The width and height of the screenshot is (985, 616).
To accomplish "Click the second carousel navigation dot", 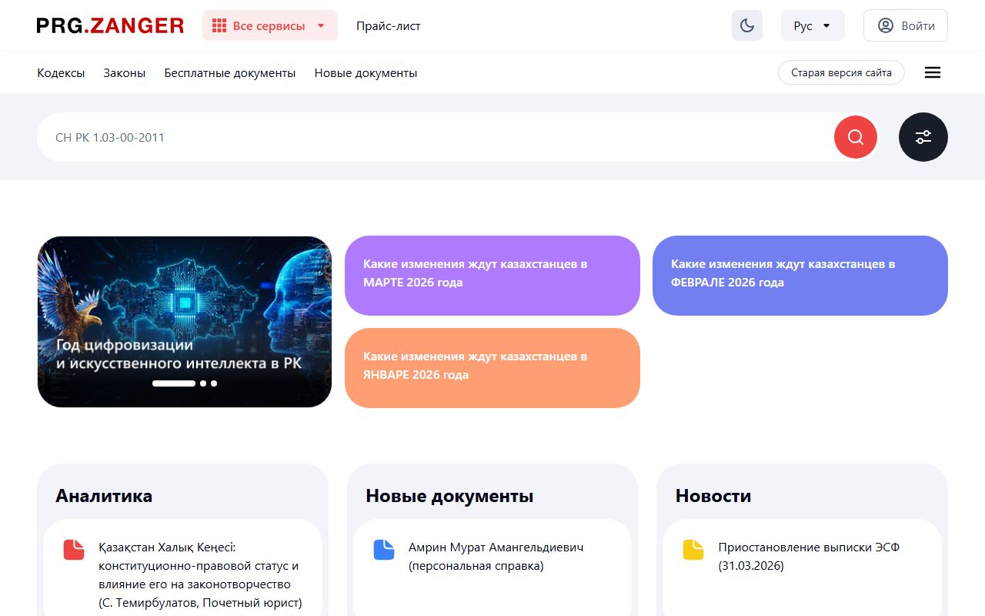I will coord(203,383).
